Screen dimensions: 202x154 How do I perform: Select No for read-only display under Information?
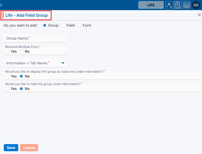[21, 76]
